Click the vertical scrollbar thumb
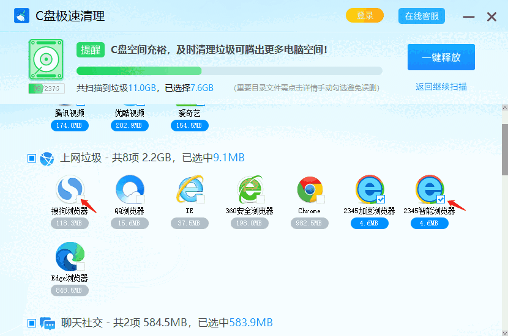Viewport: 508px width, 336px height. tap(505, 150)
